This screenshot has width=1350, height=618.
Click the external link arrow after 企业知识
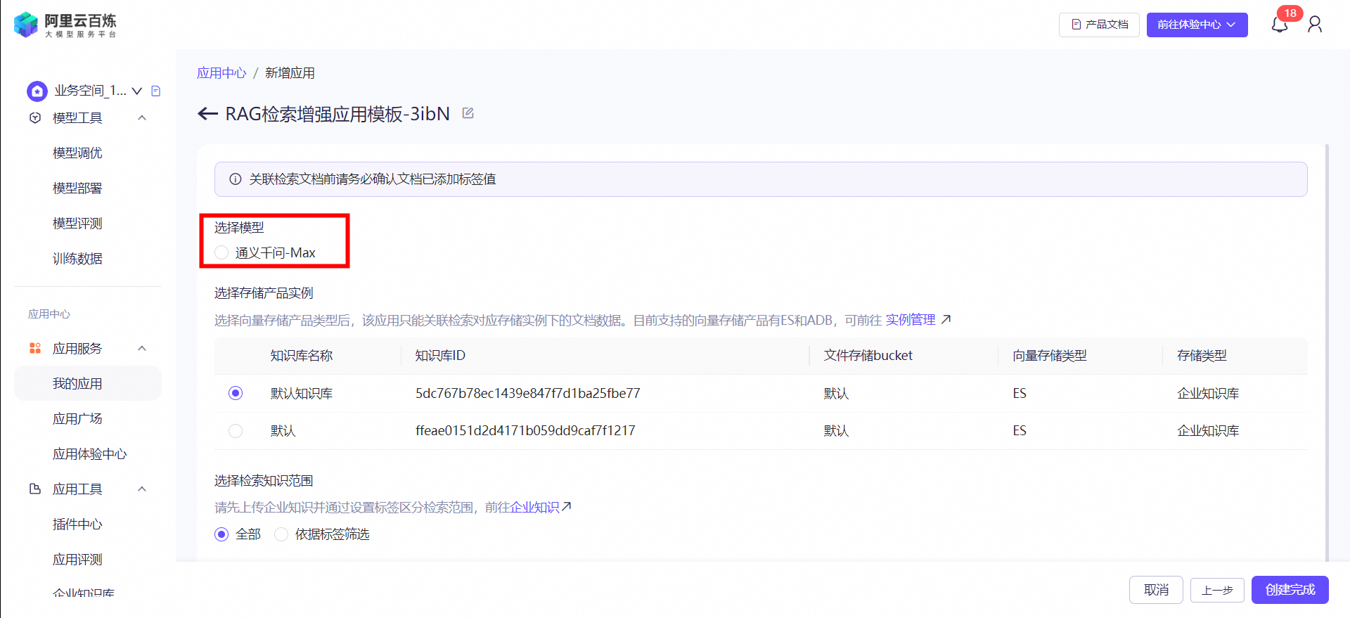tap(567, 507)
